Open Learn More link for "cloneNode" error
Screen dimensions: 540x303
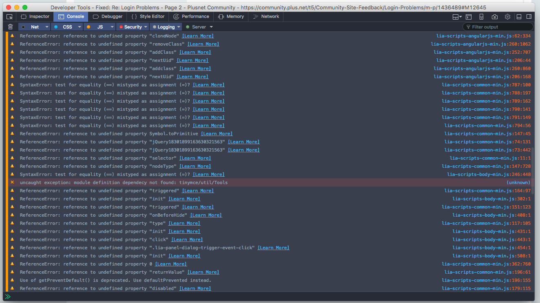click(x=198, y=36)
